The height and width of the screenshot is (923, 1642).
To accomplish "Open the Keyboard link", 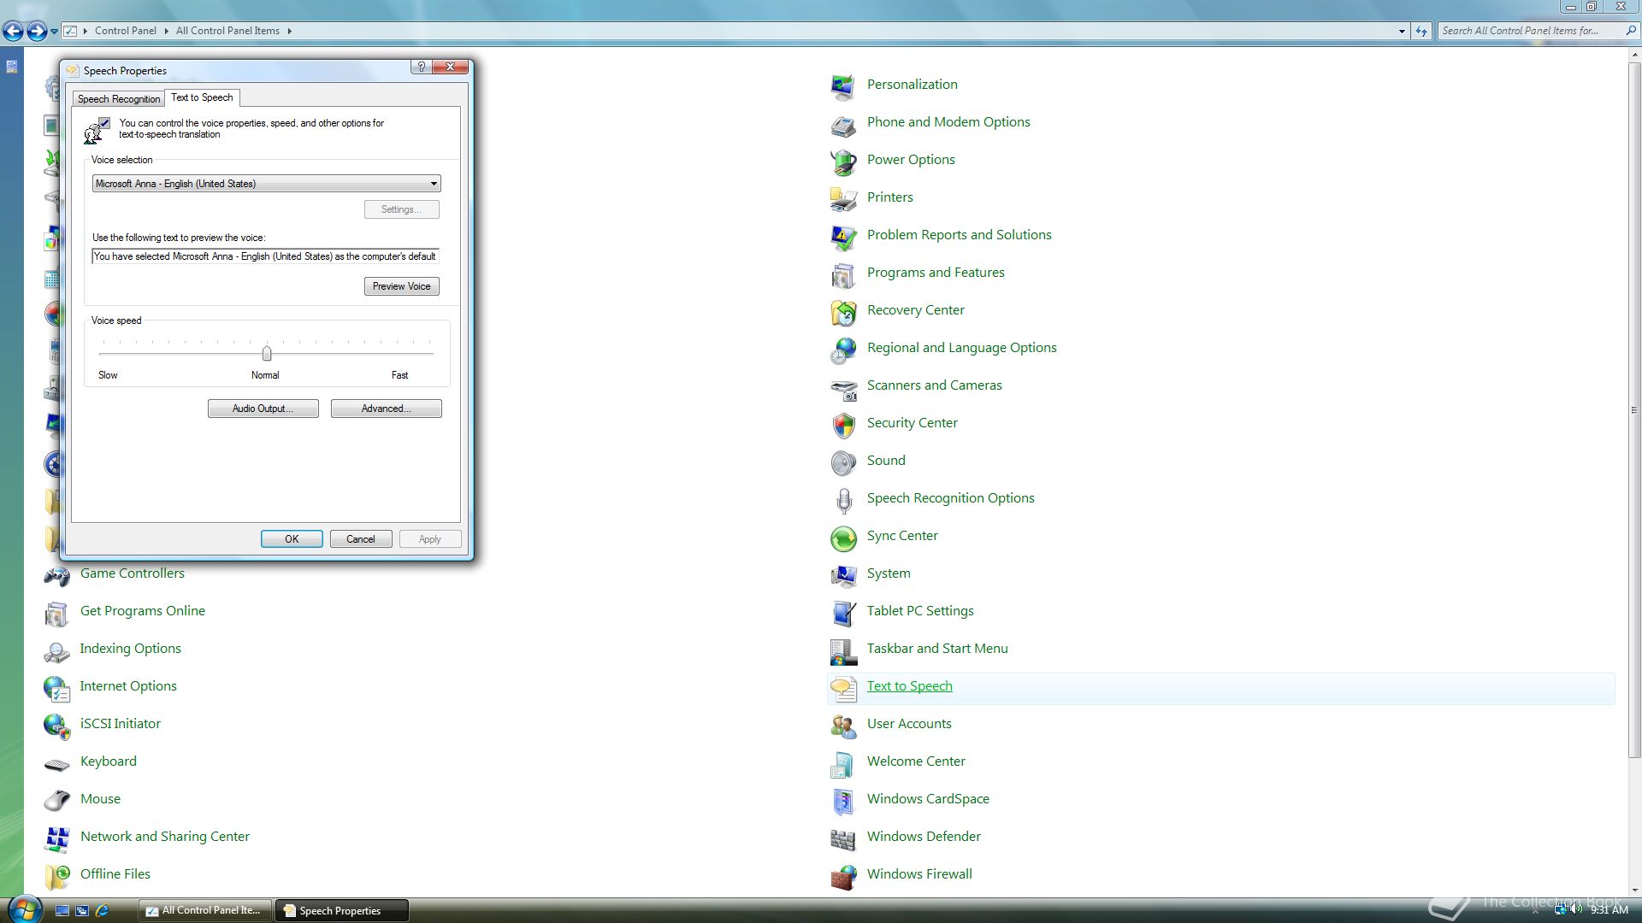I will point(108,761).
